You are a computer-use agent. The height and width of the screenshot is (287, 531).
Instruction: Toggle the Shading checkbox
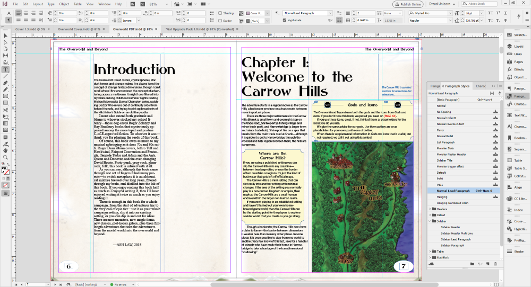(x=220, y=13)
